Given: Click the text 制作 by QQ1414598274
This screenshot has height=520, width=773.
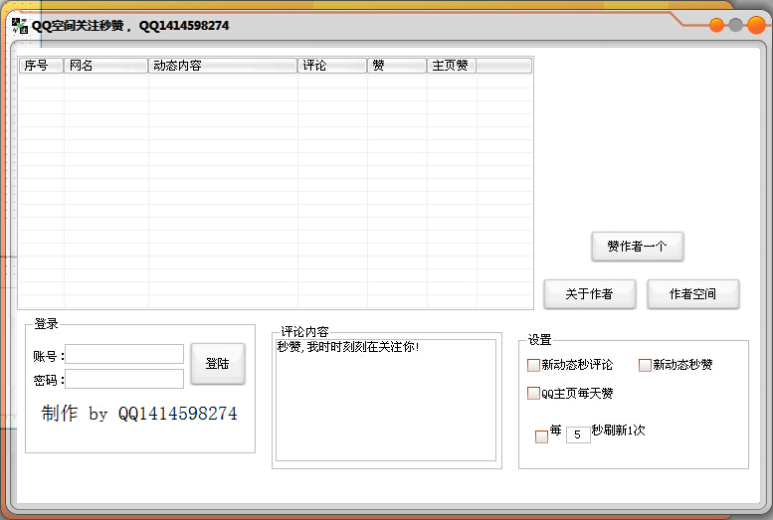Looking at the screenshot, I should (139, 414).
